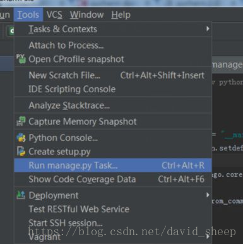Screen dimensions: 243x244
Task: Open Tasks & Contexts submenu
Action: pos(113,29)
